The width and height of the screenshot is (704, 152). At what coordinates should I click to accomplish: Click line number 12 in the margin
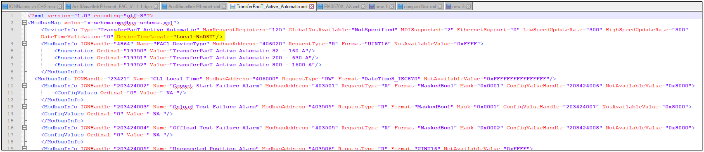10,100
